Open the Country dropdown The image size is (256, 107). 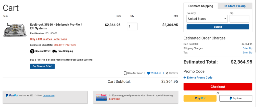click(207, 19)
